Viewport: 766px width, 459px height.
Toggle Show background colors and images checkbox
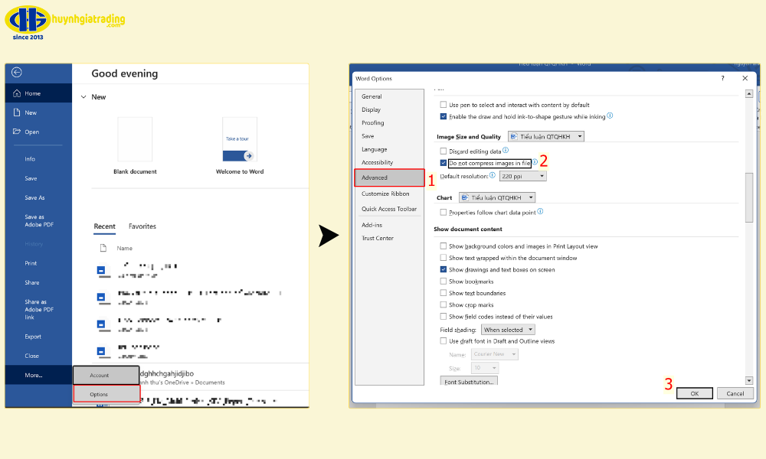pyautogui.click(x=443, y=246)
